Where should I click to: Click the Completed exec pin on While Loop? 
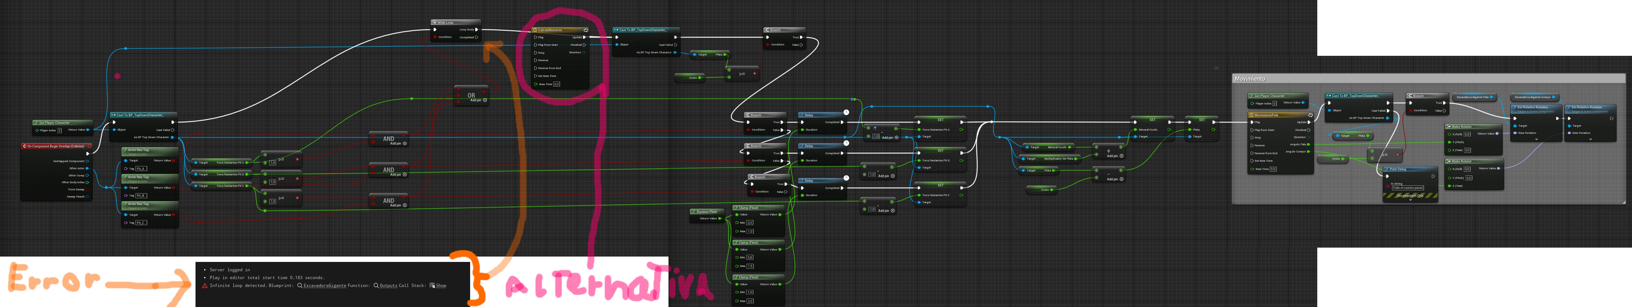[477, 37]
